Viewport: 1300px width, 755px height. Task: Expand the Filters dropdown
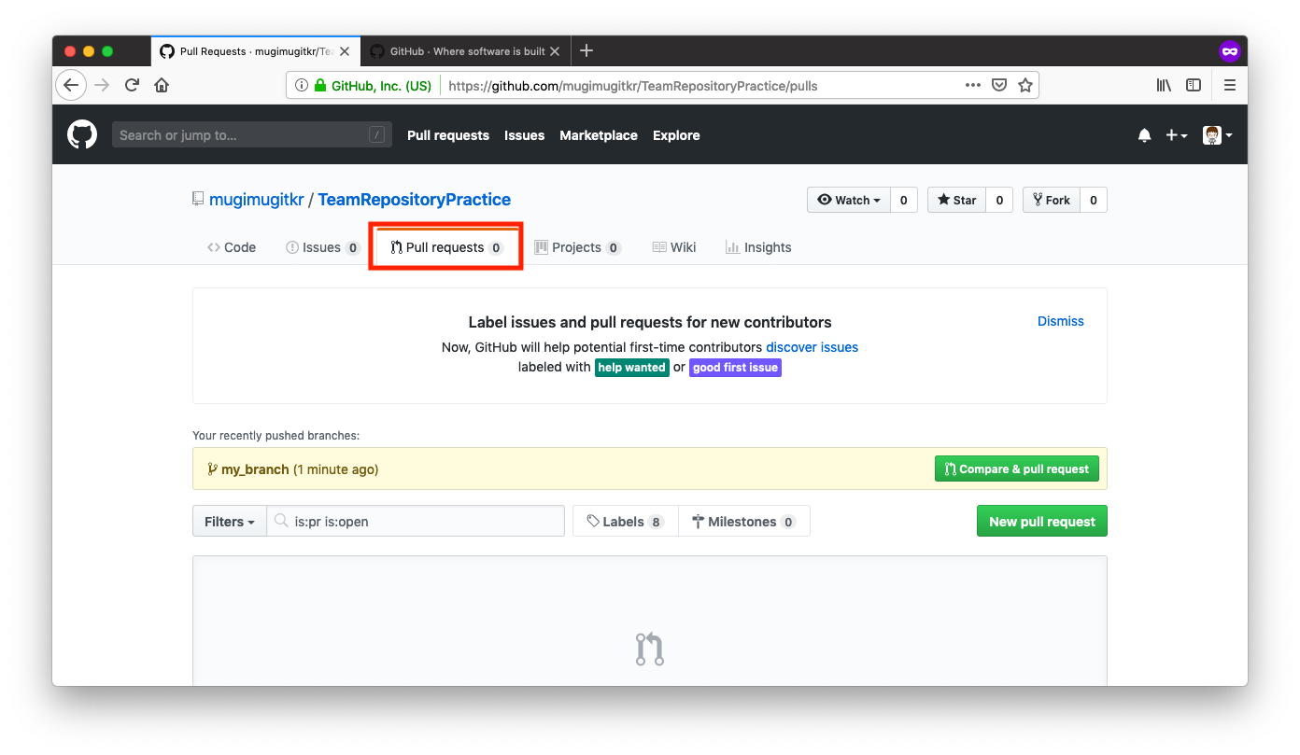point(230,522)
